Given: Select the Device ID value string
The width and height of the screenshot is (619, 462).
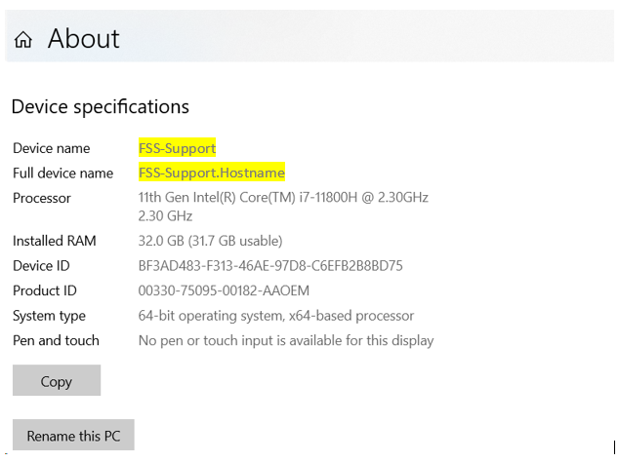Looking at the screenshot, I should (x=270, y=266).
